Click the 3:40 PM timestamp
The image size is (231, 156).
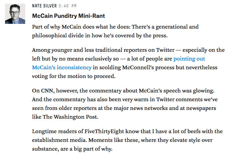(x=67, y=6)
